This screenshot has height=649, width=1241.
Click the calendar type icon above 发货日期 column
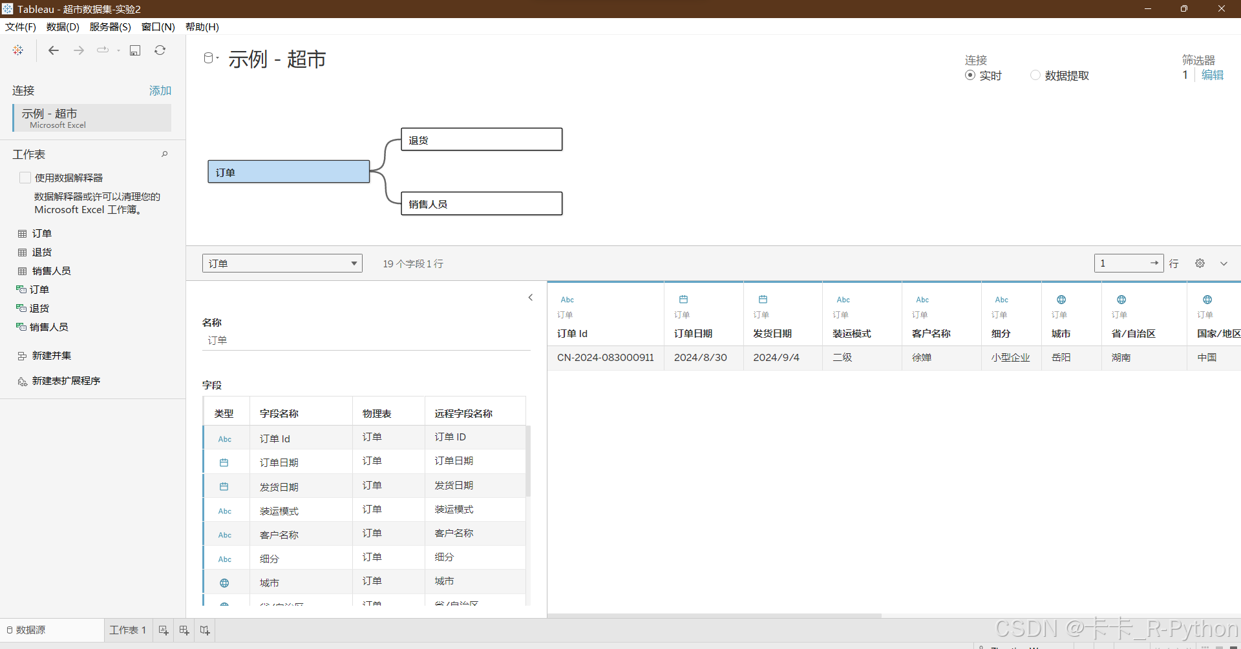(763, 300)
